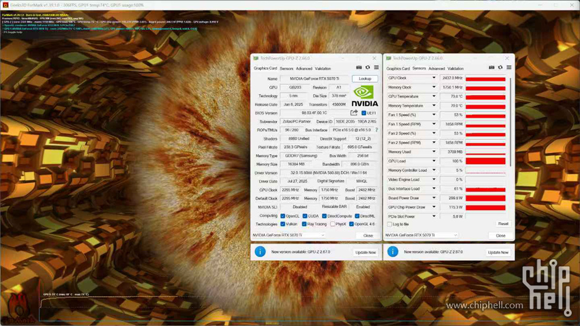Viewport: 580px width, 326px height.
Task: Click Update Now in right GPU-Z banner
Action: [498, 253]
